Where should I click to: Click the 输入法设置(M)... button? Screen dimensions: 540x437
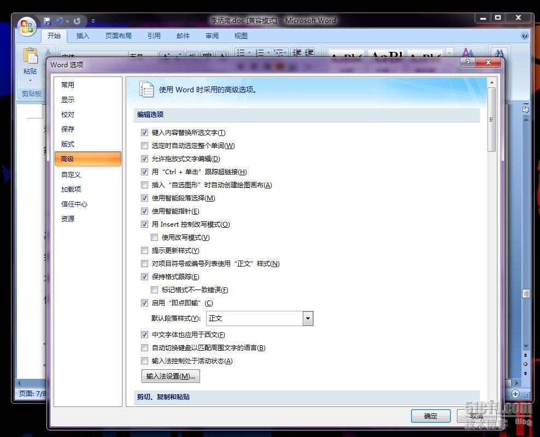coord(171,376)
